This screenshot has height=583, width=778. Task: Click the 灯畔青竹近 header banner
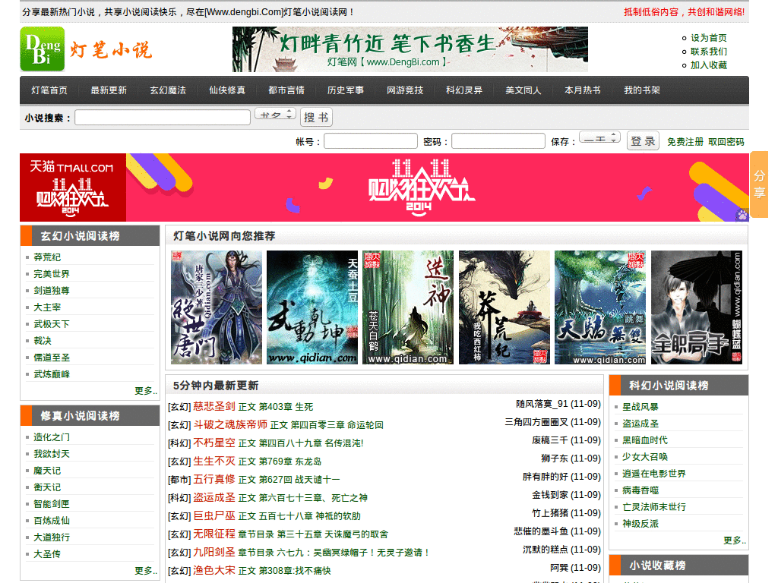coord(410,49)
